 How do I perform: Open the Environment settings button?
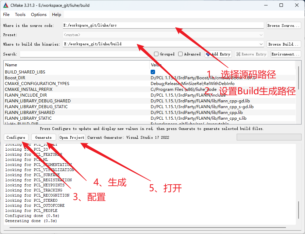[286, 54]
